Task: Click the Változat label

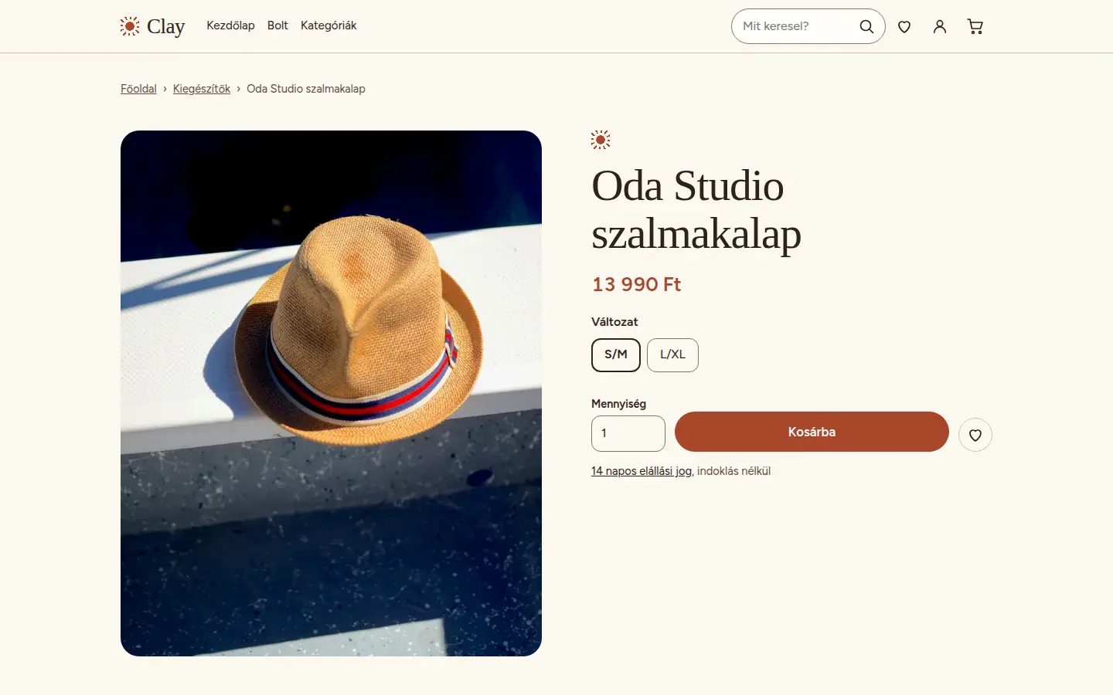Action: pos(614,322)
